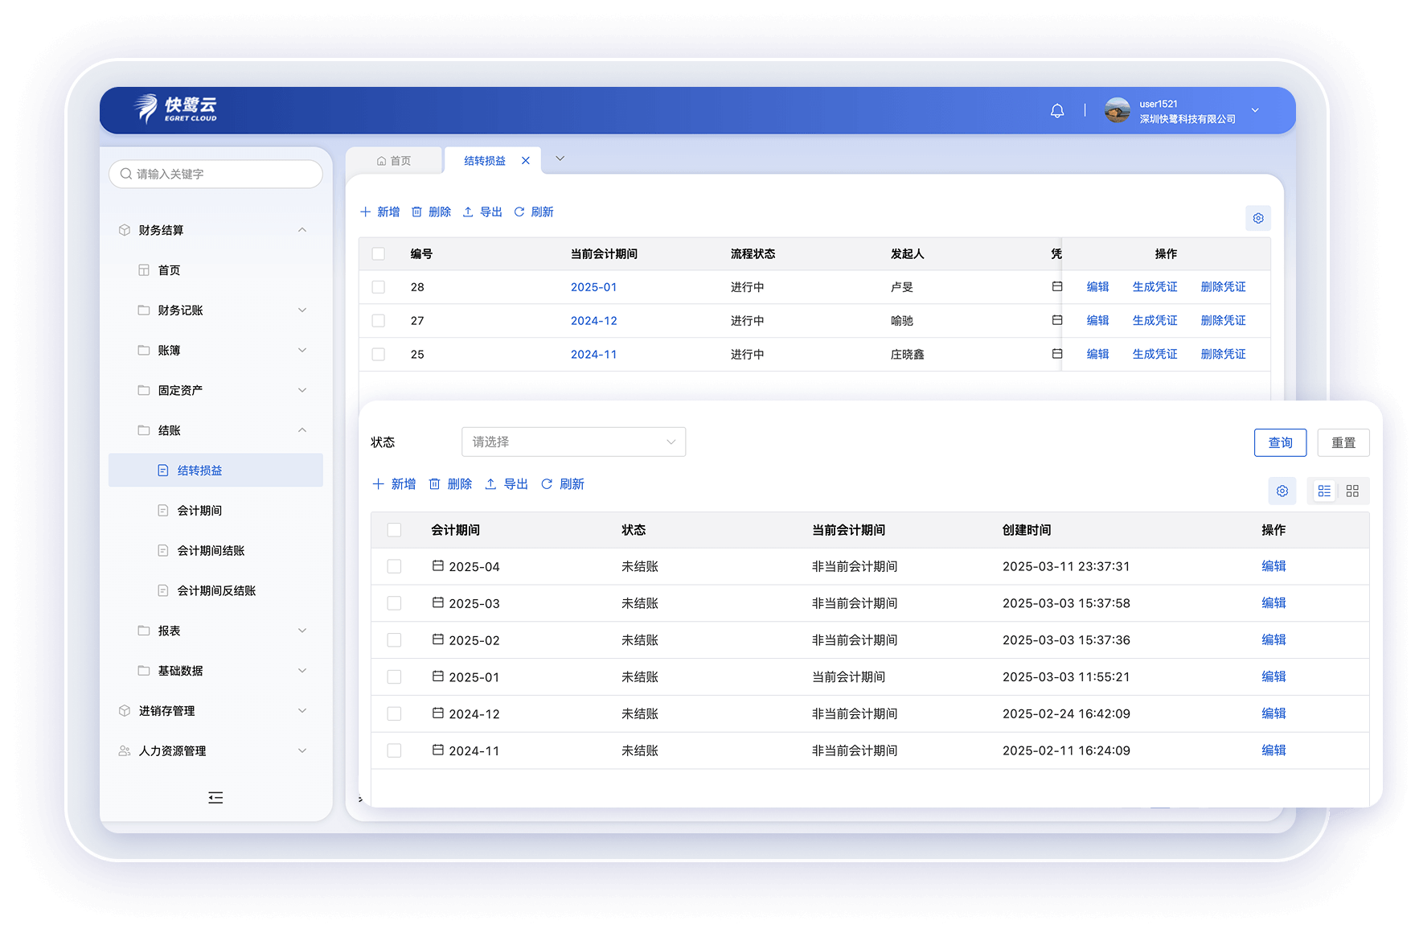Viewport: 1415px width, 933px height.
Task: Tick the checkbox for period 2025-04
Action: coord(394,566)
